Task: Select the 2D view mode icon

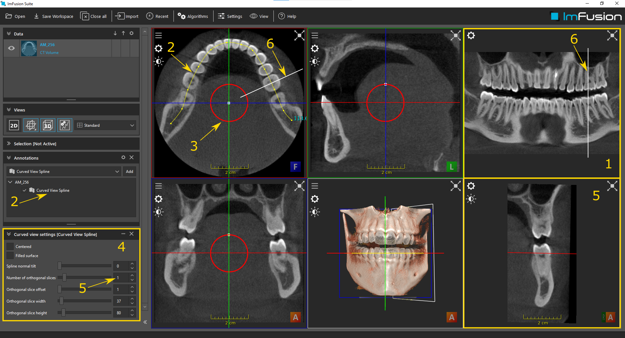Action: coord(14,125)
